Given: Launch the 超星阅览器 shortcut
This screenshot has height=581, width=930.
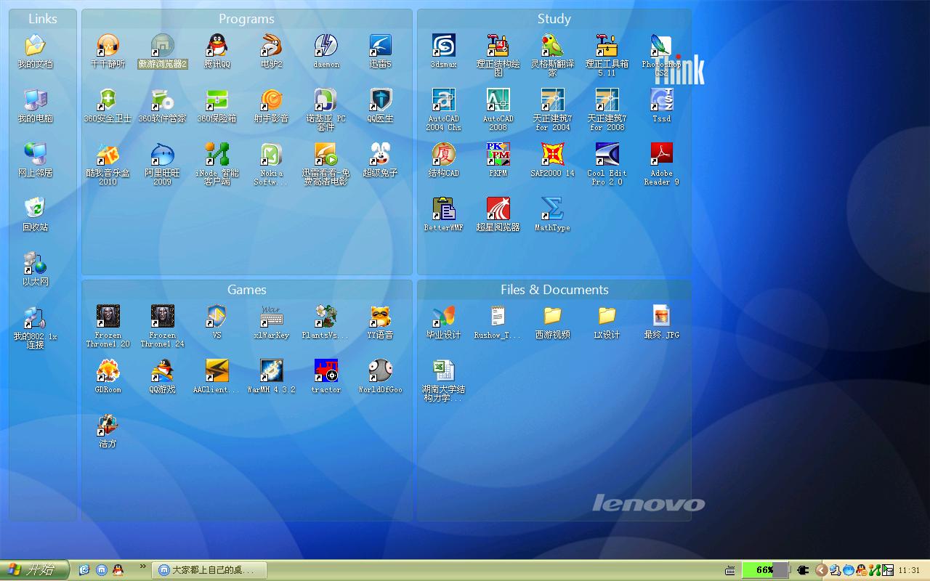Looking at the screenshot, I should pos(498,214).
